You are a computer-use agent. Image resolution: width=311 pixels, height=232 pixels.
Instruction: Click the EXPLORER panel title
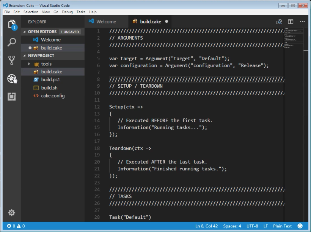[37, 22]
